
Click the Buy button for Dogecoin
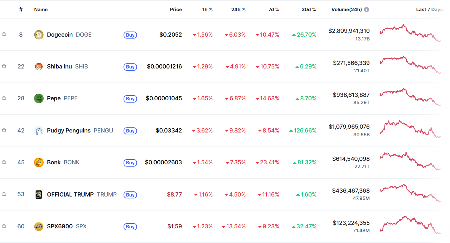coord(130,35)
